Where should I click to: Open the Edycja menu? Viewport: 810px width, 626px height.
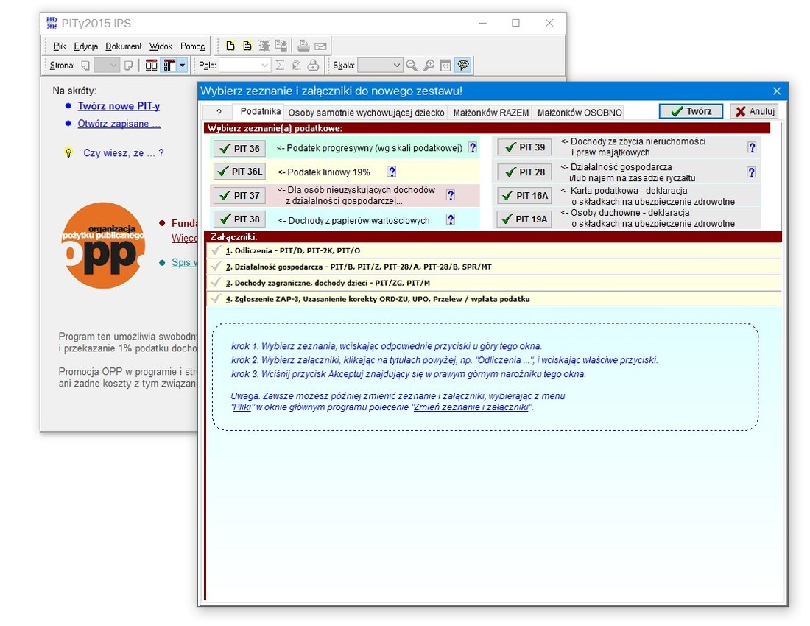point(85,46)
